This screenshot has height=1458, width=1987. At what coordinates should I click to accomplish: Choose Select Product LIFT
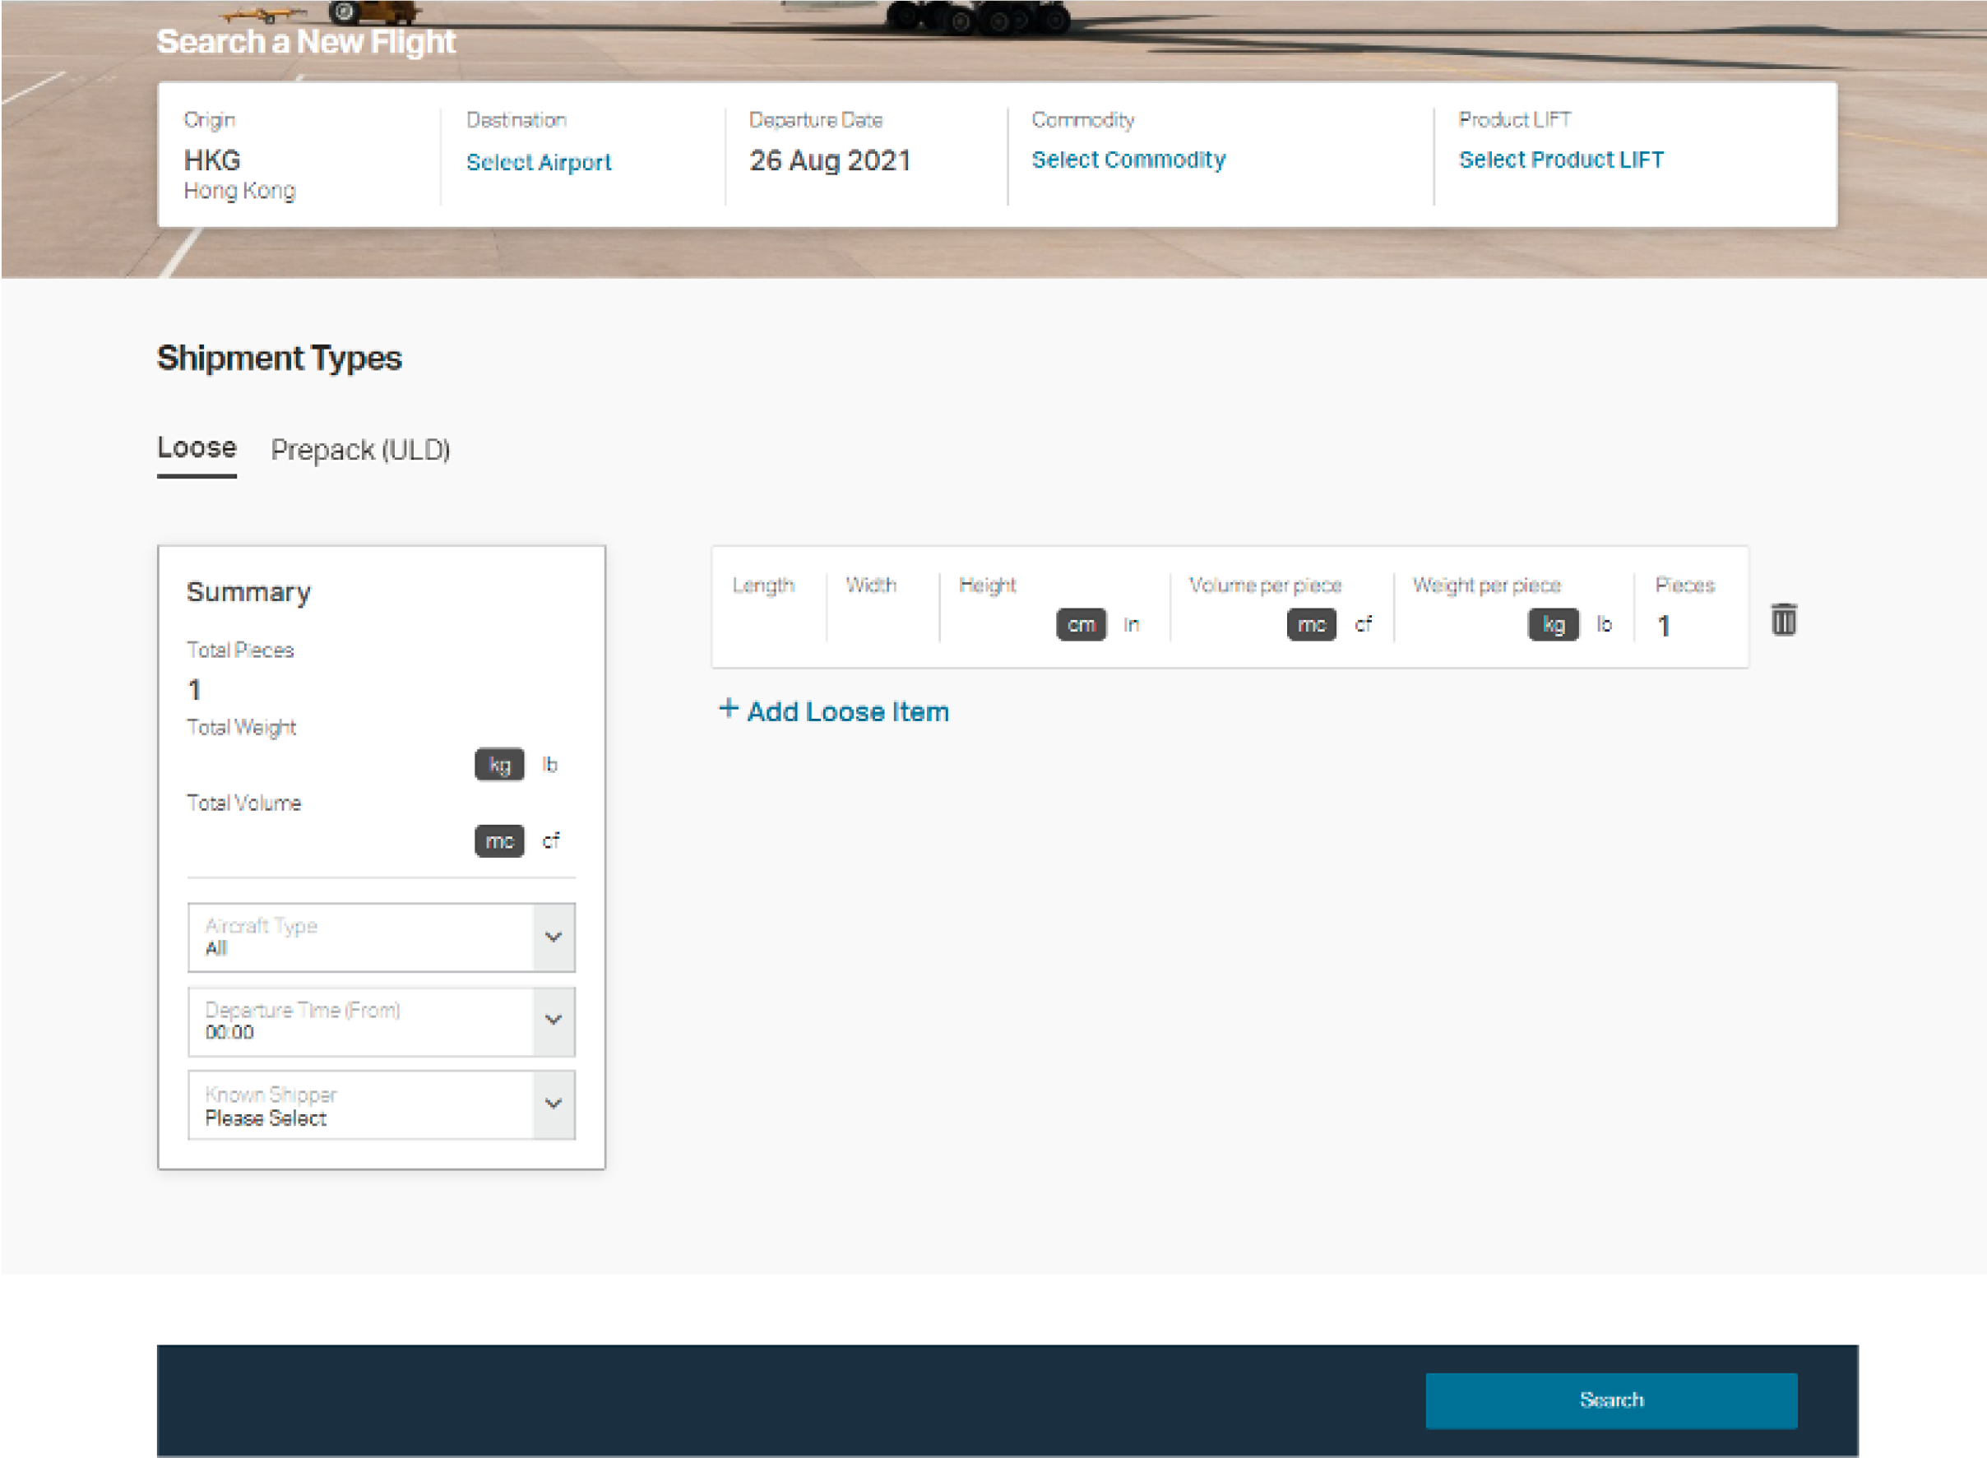tap(1561, 160)
